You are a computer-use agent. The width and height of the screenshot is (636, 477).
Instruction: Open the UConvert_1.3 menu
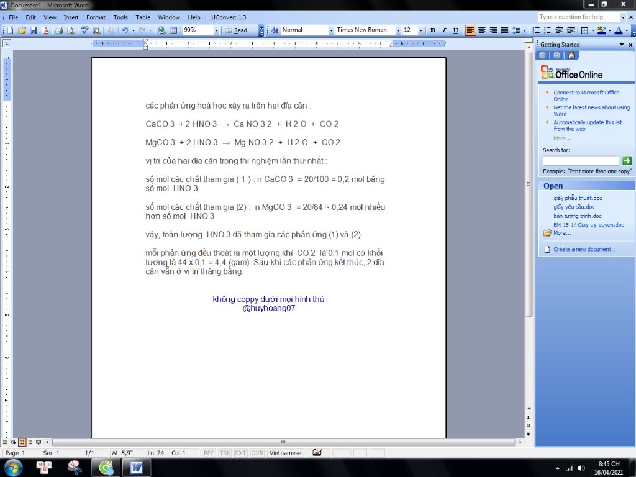pos(229,17)
